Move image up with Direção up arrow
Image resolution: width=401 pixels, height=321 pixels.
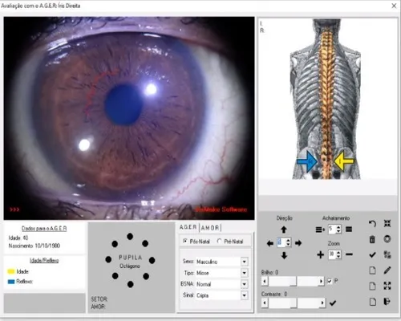pyautogui.click(x=284, y=230)
